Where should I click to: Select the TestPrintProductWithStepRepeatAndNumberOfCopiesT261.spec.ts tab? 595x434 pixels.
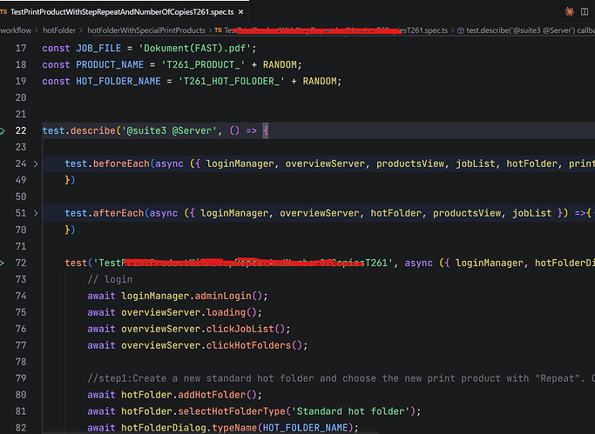point(122,12)
